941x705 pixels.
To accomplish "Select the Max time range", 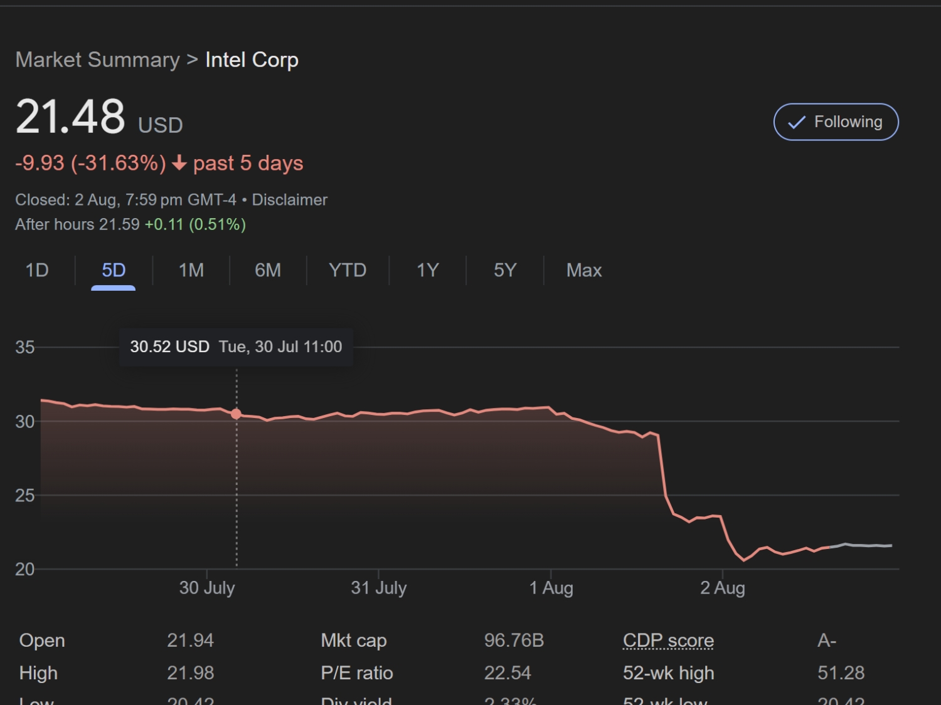I will click(x=583, y=270).
